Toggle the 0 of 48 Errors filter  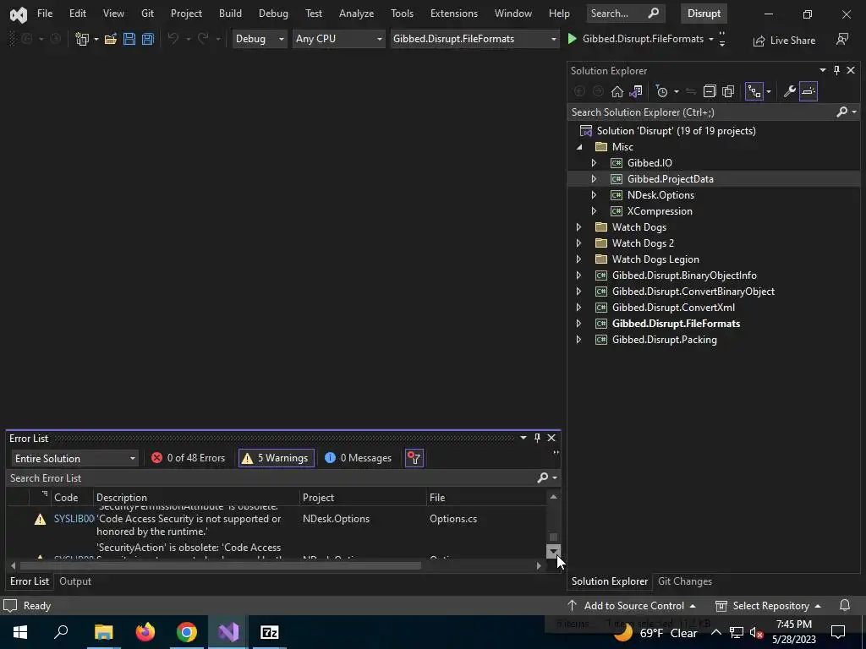[189, 458]
